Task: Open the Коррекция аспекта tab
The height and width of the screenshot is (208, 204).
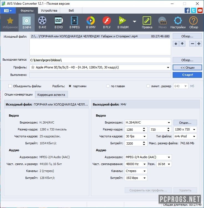Action: coord(51,95)
